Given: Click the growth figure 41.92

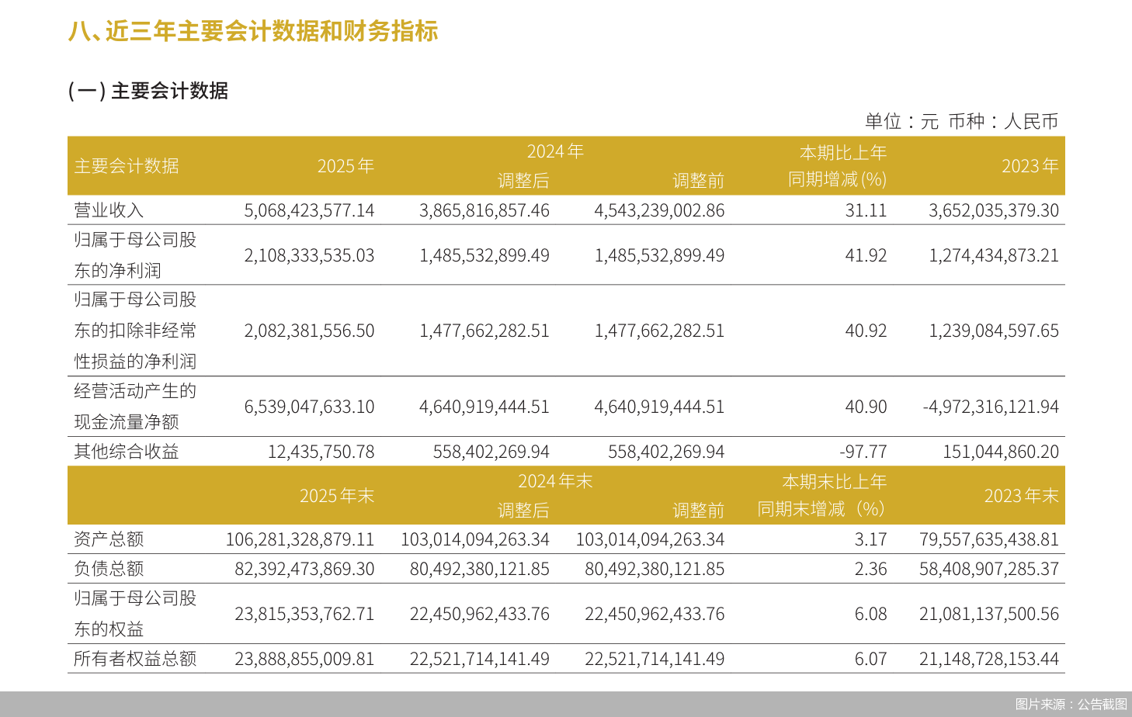Looking at the screenshot, I should (869, 255).
